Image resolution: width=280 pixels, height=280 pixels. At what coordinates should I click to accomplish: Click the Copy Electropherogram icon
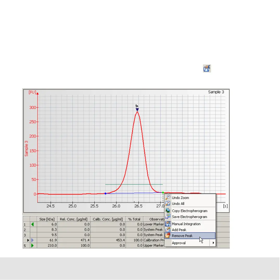pyautogui.click(x=168, y=211)
